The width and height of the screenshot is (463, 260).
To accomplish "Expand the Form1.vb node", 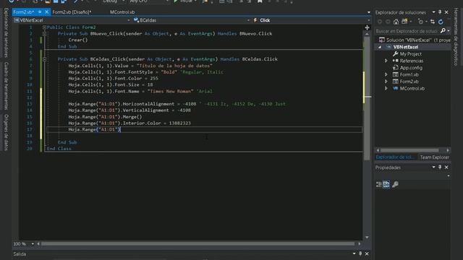I will 386,74.
